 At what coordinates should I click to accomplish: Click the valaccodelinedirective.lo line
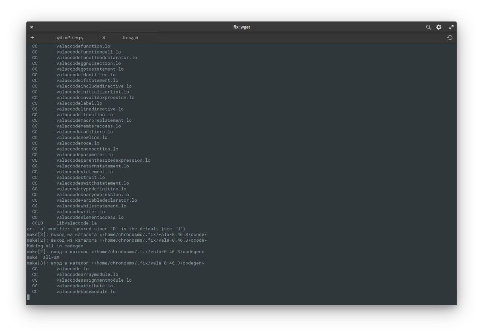[78, 109]
